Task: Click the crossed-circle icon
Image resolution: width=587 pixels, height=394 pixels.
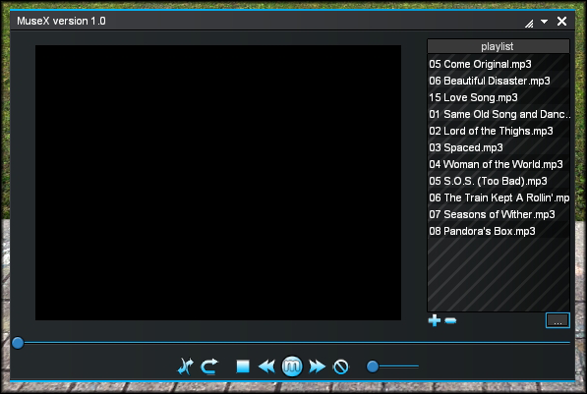Action: click(x=340, y=366)
